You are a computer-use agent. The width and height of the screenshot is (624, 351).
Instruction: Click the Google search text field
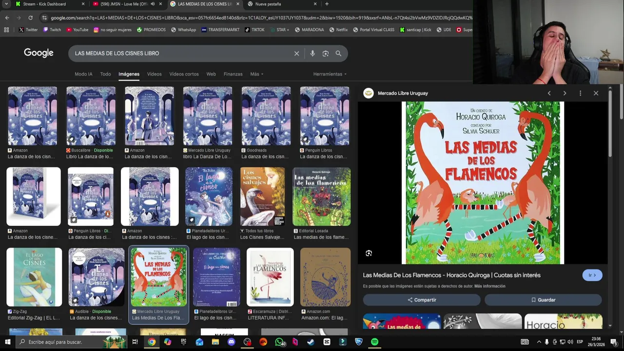pos(180,54)
